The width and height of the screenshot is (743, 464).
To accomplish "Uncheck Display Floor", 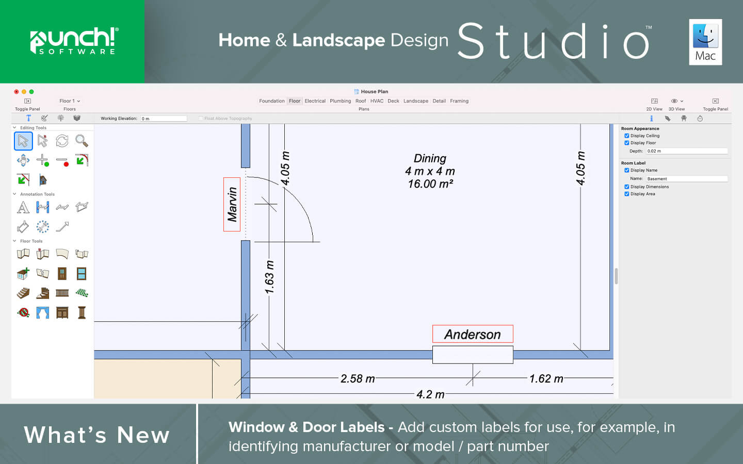I will pos(626,143).
